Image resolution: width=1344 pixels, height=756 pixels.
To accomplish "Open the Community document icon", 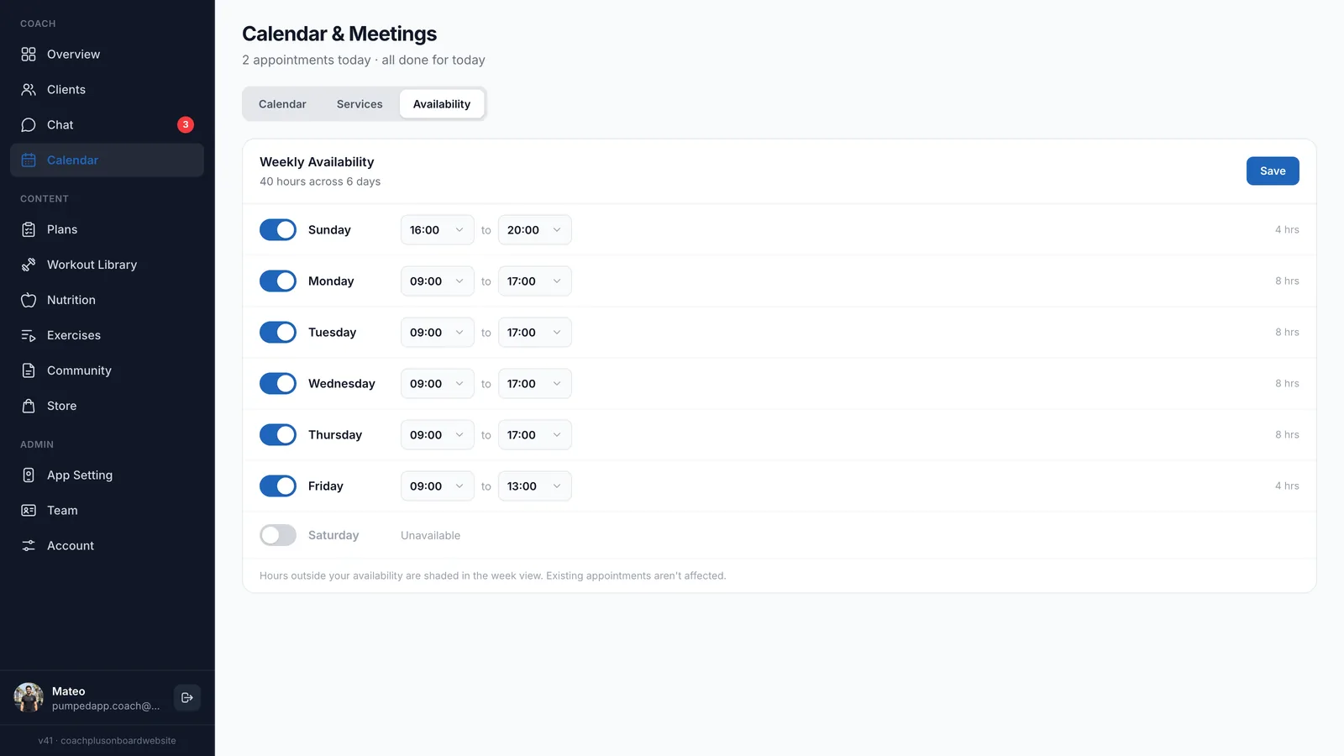I will (x=29, y=370).
